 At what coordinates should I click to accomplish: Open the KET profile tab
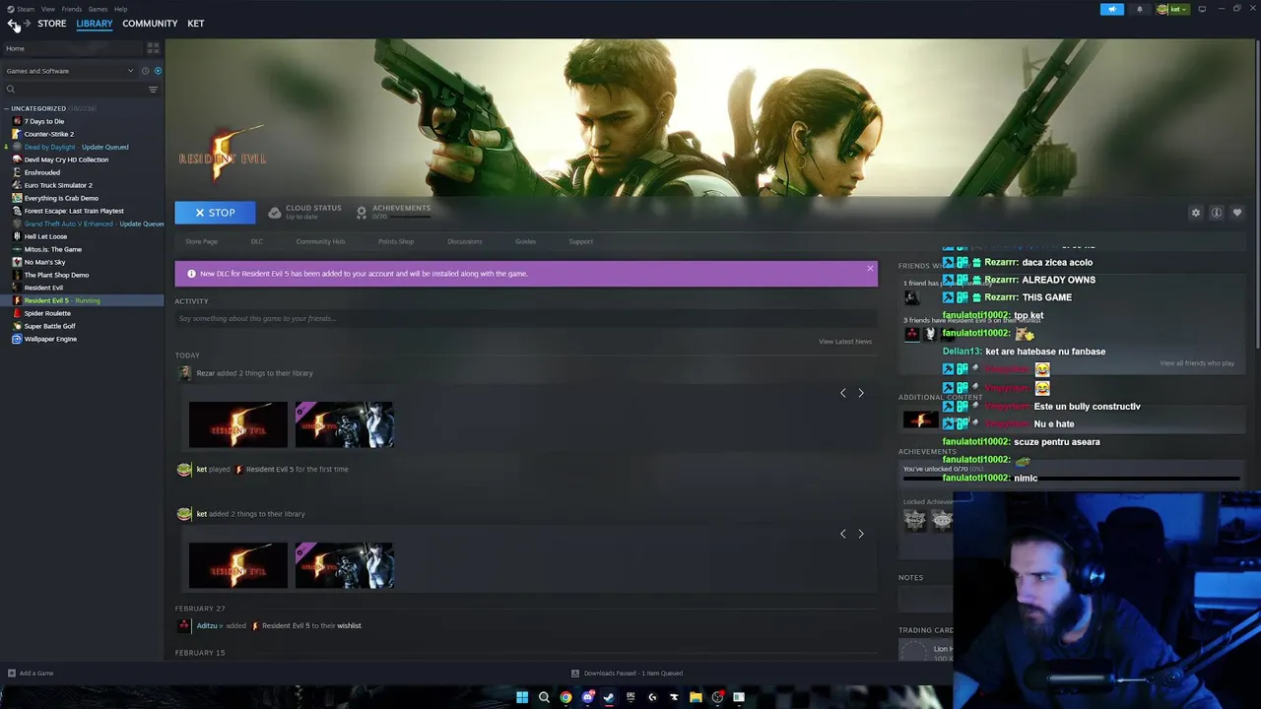(x=196, y=24)
